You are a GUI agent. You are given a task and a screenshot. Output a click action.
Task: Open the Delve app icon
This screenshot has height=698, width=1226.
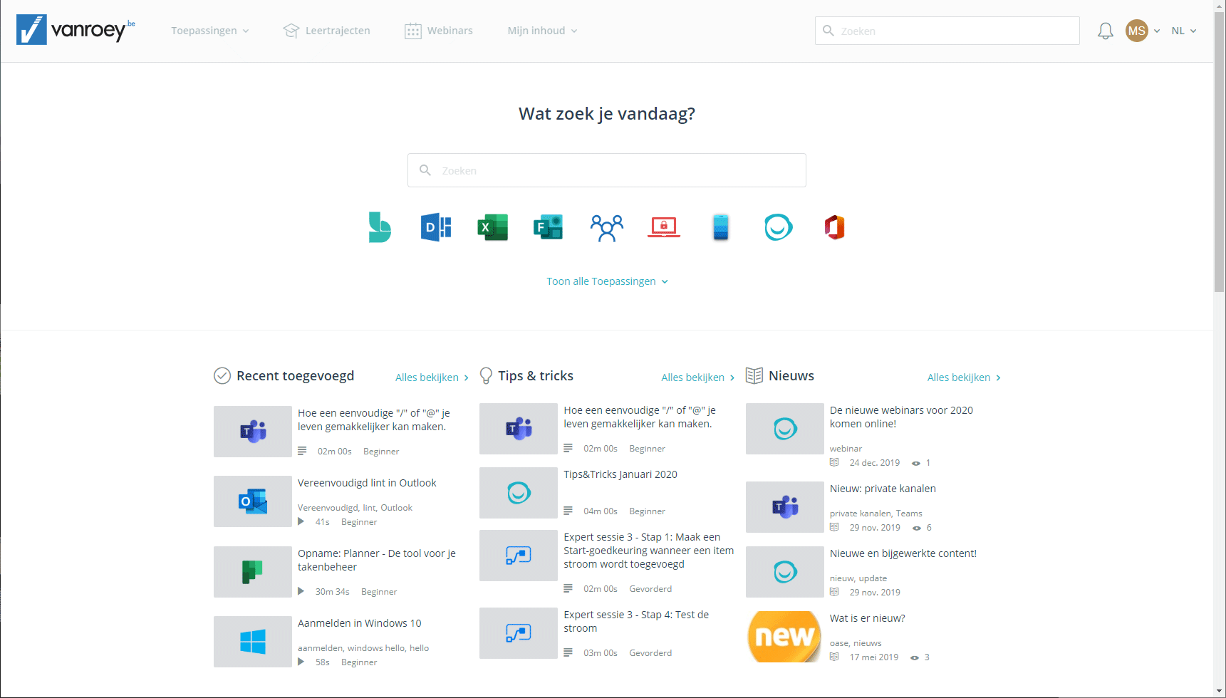pos(436,227)
